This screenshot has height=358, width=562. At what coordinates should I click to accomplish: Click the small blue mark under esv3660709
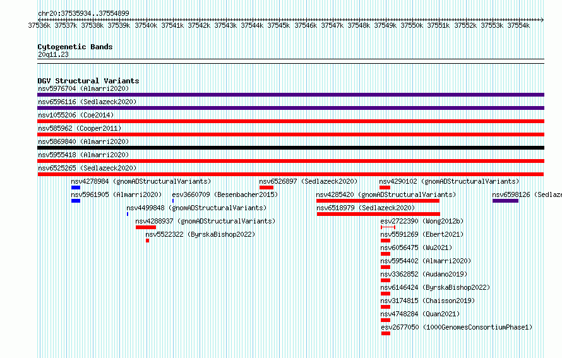click(173, 201)
